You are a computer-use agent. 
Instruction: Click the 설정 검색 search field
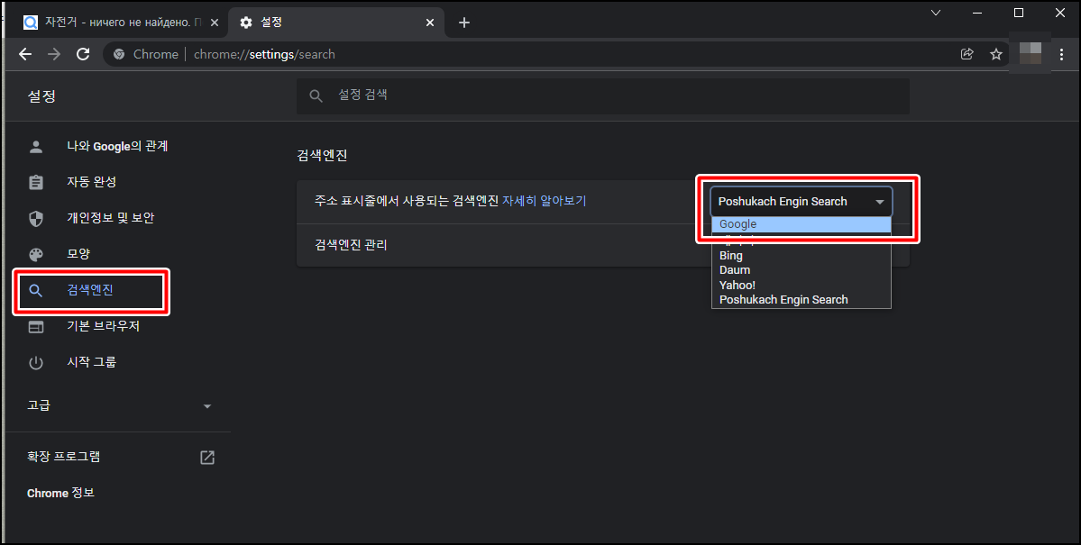coord(603,95)
